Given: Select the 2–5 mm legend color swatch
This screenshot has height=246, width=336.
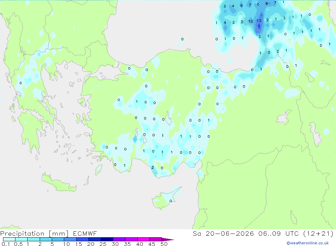Looking at the screenshot, I should (46, 239).
